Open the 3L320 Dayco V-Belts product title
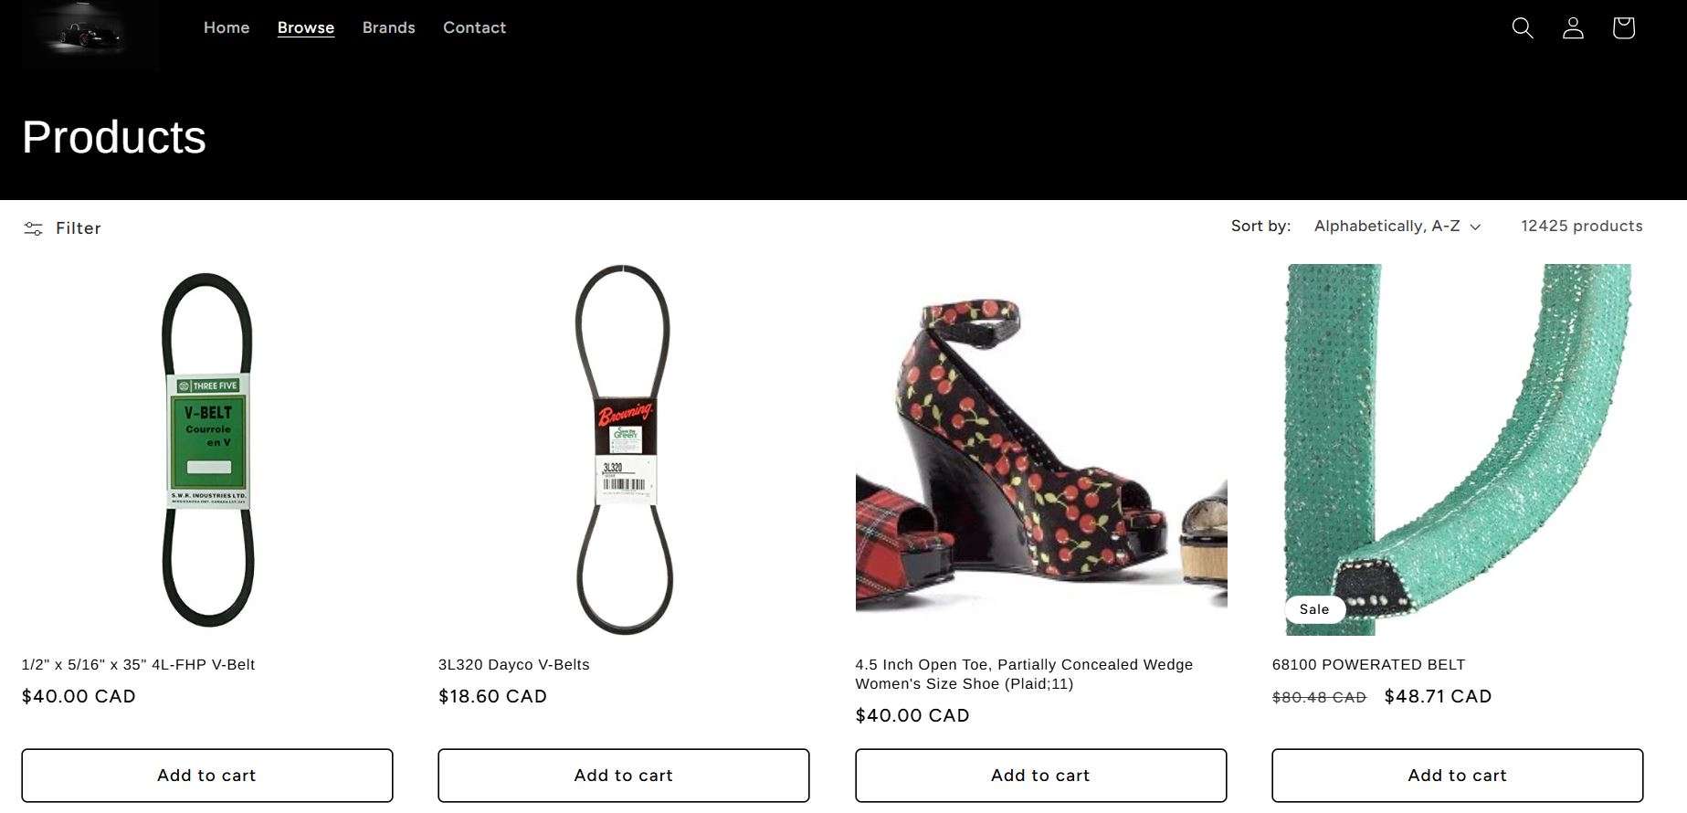Viewport: 1687px width, 813px height. [514, 665]
